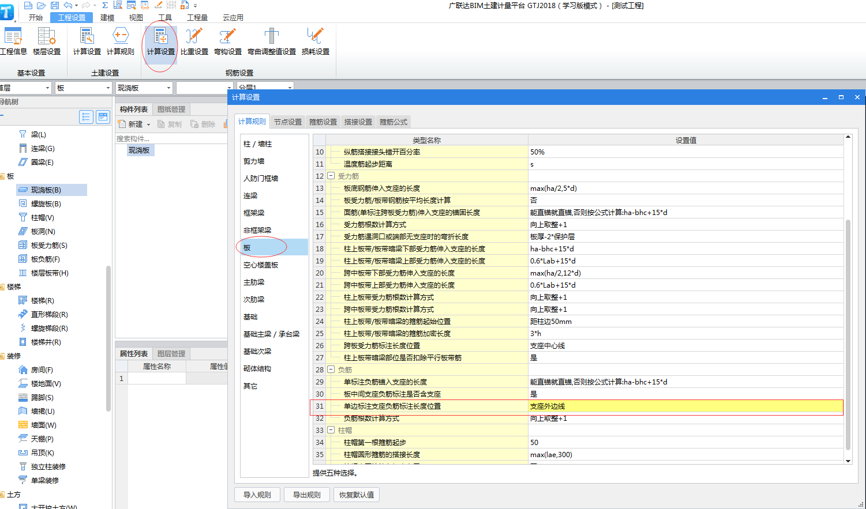Screen dimensions: 866x509
Task: Switch navigation tree to list view icon
Action: point(86,117)
